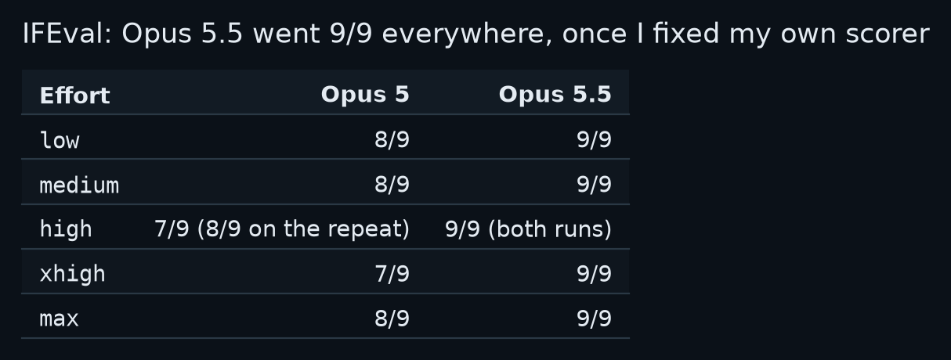This screenshot has width=951, height=360.
Task: Select the low effort row label
Action: pos(60,140)
